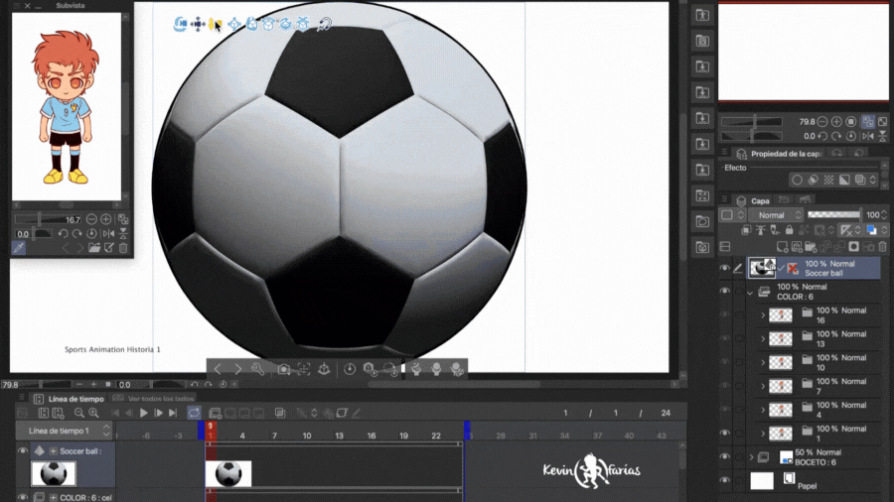Image resolution: width=894 pixels, height=502 pixels.
Task: Select the Soccer ball layer thumbnail
Action: tap(762, 268)
